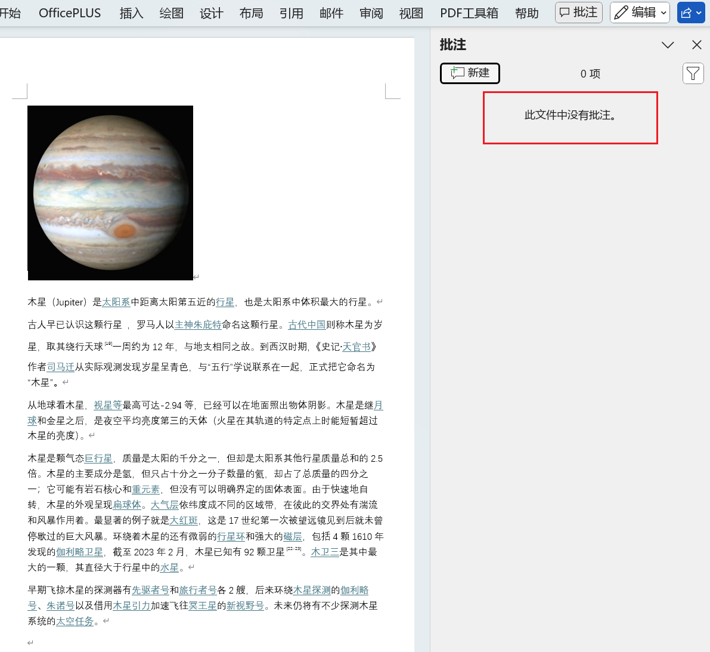Switch to the 视图 ribbon tab
This screenshot has height=652, width=710.
coord(410,13)
